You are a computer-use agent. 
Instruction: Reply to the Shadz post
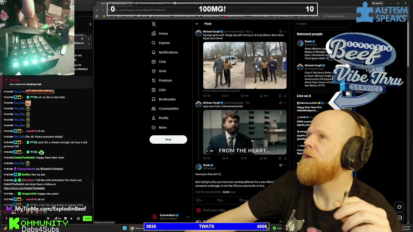(x=199, y=200)
